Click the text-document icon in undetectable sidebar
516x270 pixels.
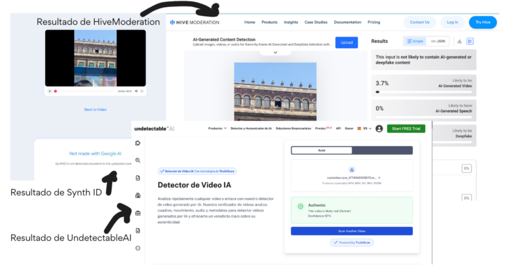pos(138,231)
